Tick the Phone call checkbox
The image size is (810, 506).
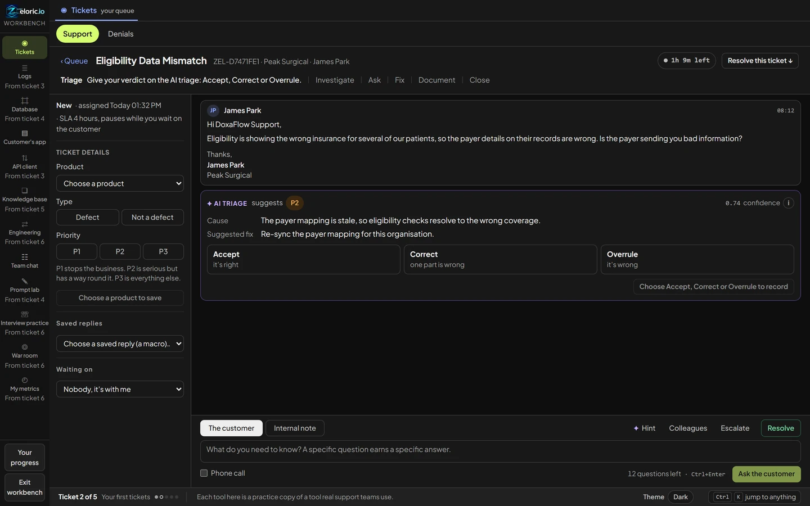(204, 473)
